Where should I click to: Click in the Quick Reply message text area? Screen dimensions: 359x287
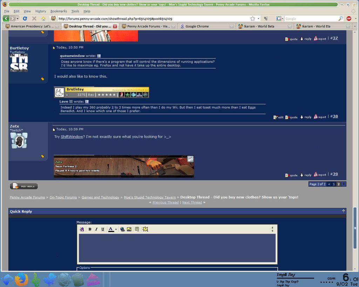(x=177, y=248)
